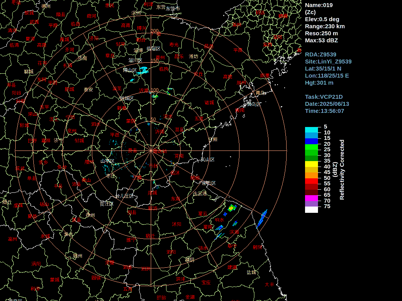This screenshot has height=301, width=402.
Task: Click the 东营市 label at the top
Action: click(173, 9)
